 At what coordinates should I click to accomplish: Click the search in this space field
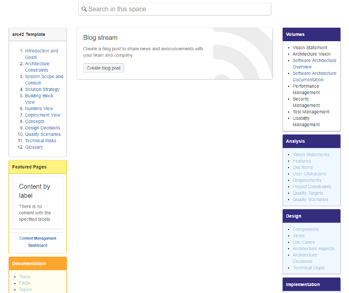[x=177, y=9]
